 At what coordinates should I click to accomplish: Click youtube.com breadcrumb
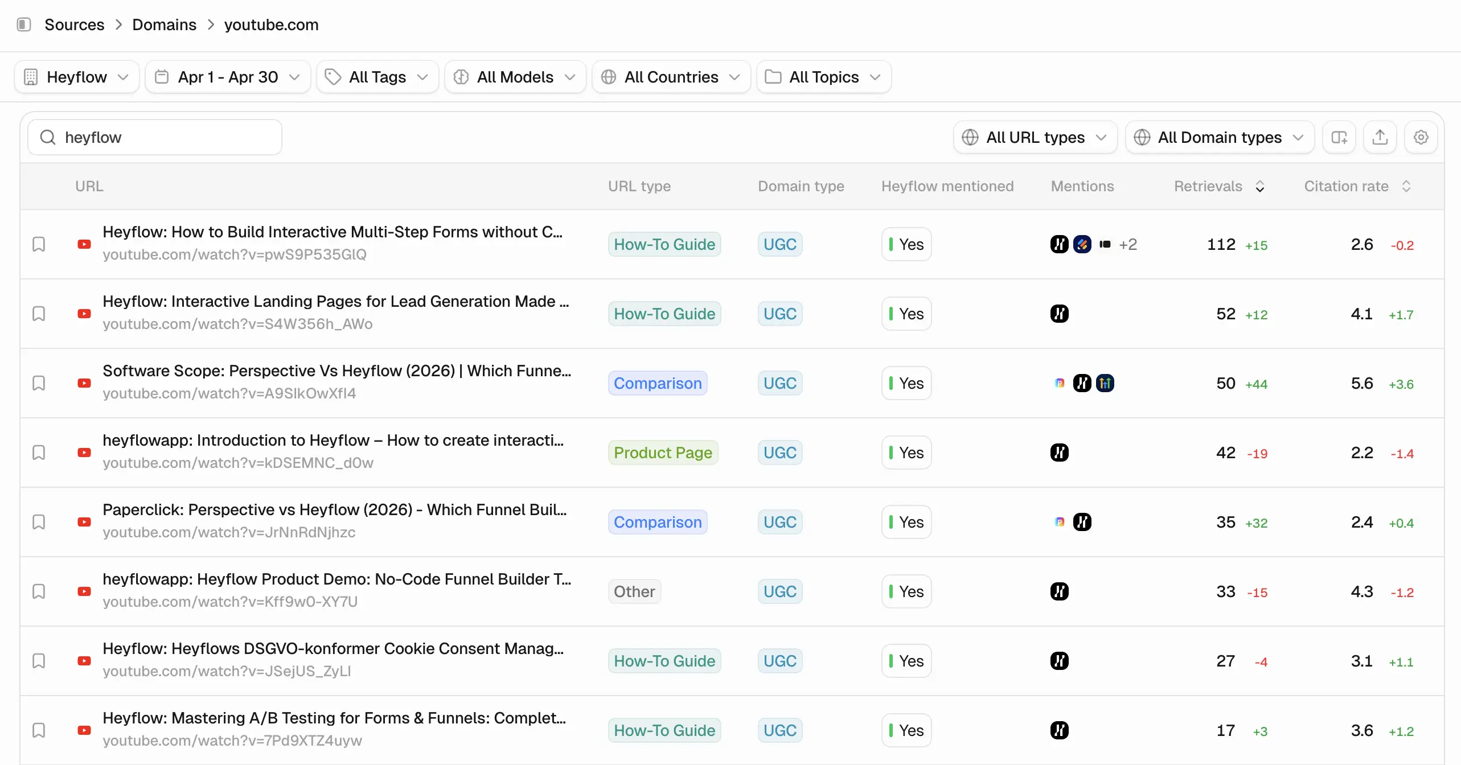(271, 24)
